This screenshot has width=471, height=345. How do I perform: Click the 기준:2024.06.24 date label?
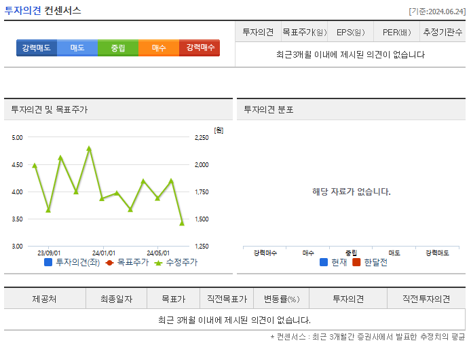(437, 12)
